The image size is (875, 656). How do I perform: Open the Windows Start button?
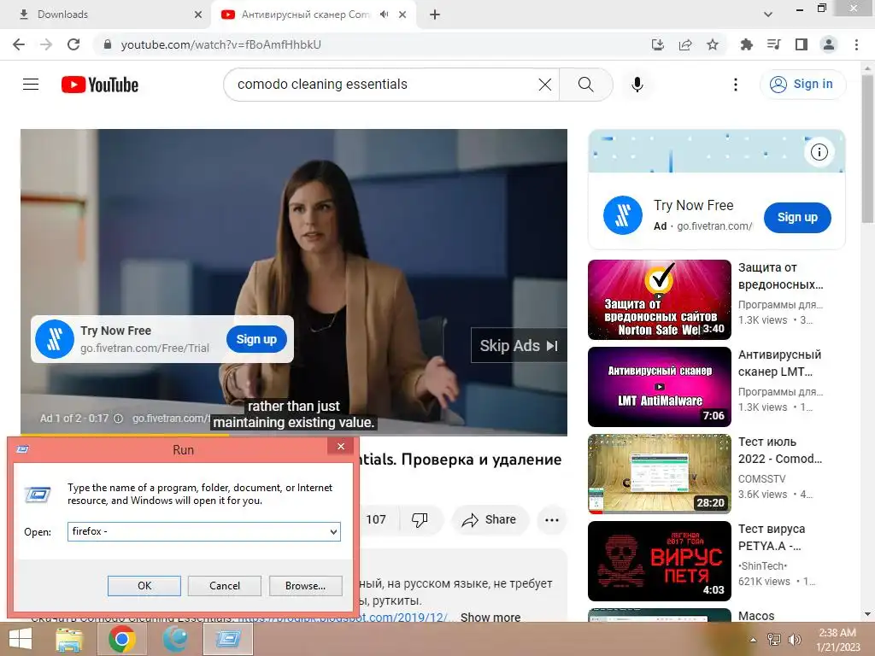pos(21,639)
